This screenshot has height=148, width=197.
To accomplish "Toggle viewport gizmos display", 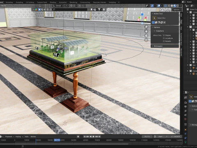I will [152, 6].
